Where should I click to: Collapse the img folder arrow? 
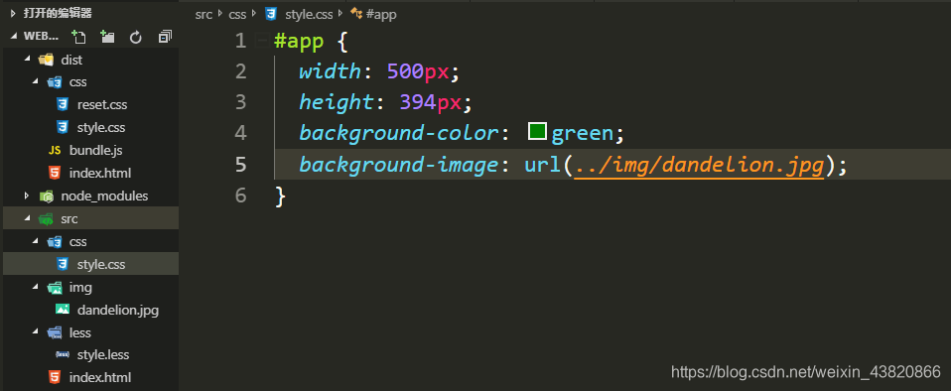click(35, 288)
